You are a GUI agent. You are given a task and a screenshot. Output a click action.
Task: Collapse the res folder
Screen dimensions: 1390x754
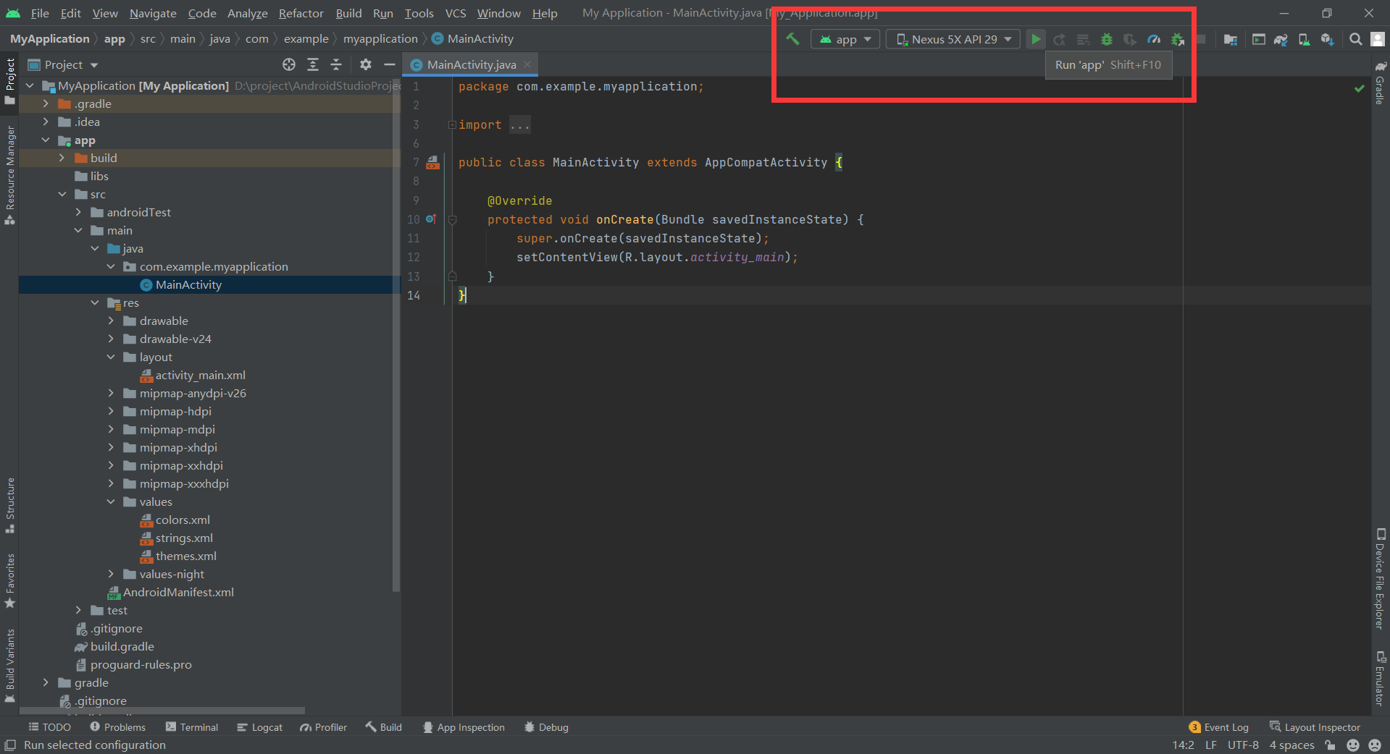pos(95,302)
